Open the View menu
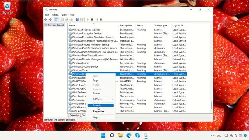Screen dimensions: 249x140 [64, 15]
